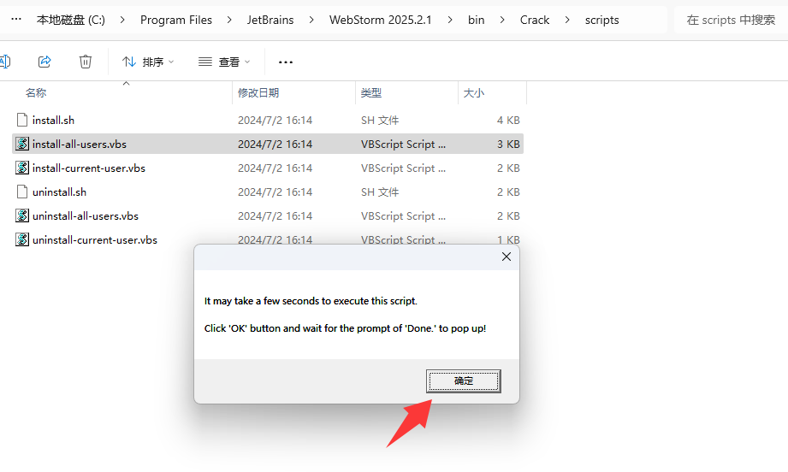Select the uninstall-all-users.vbs file name
This screenshot has height=472, width=788.
(x=86, y=216)
